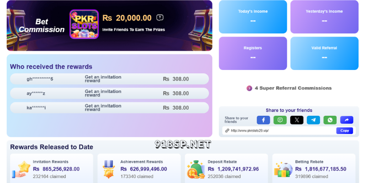The height and width of the screenshot is (183, 366).
Task: Share via the green SMS message icon
Action: coord(280,120)
